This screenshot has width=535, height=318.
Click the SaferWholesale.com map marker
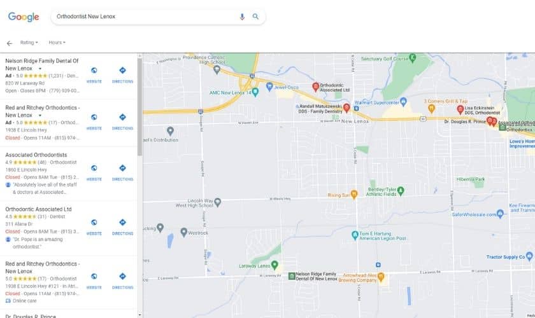pos(500,214)
